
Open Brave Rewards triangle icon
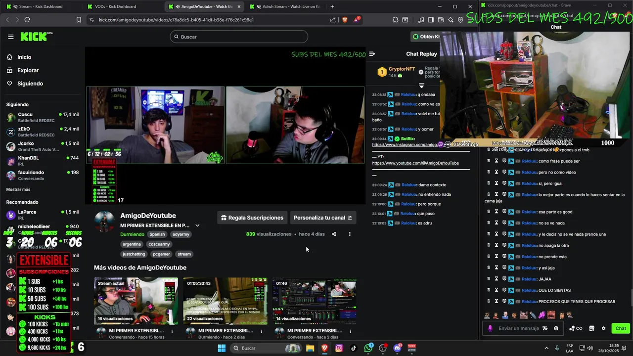356,20
